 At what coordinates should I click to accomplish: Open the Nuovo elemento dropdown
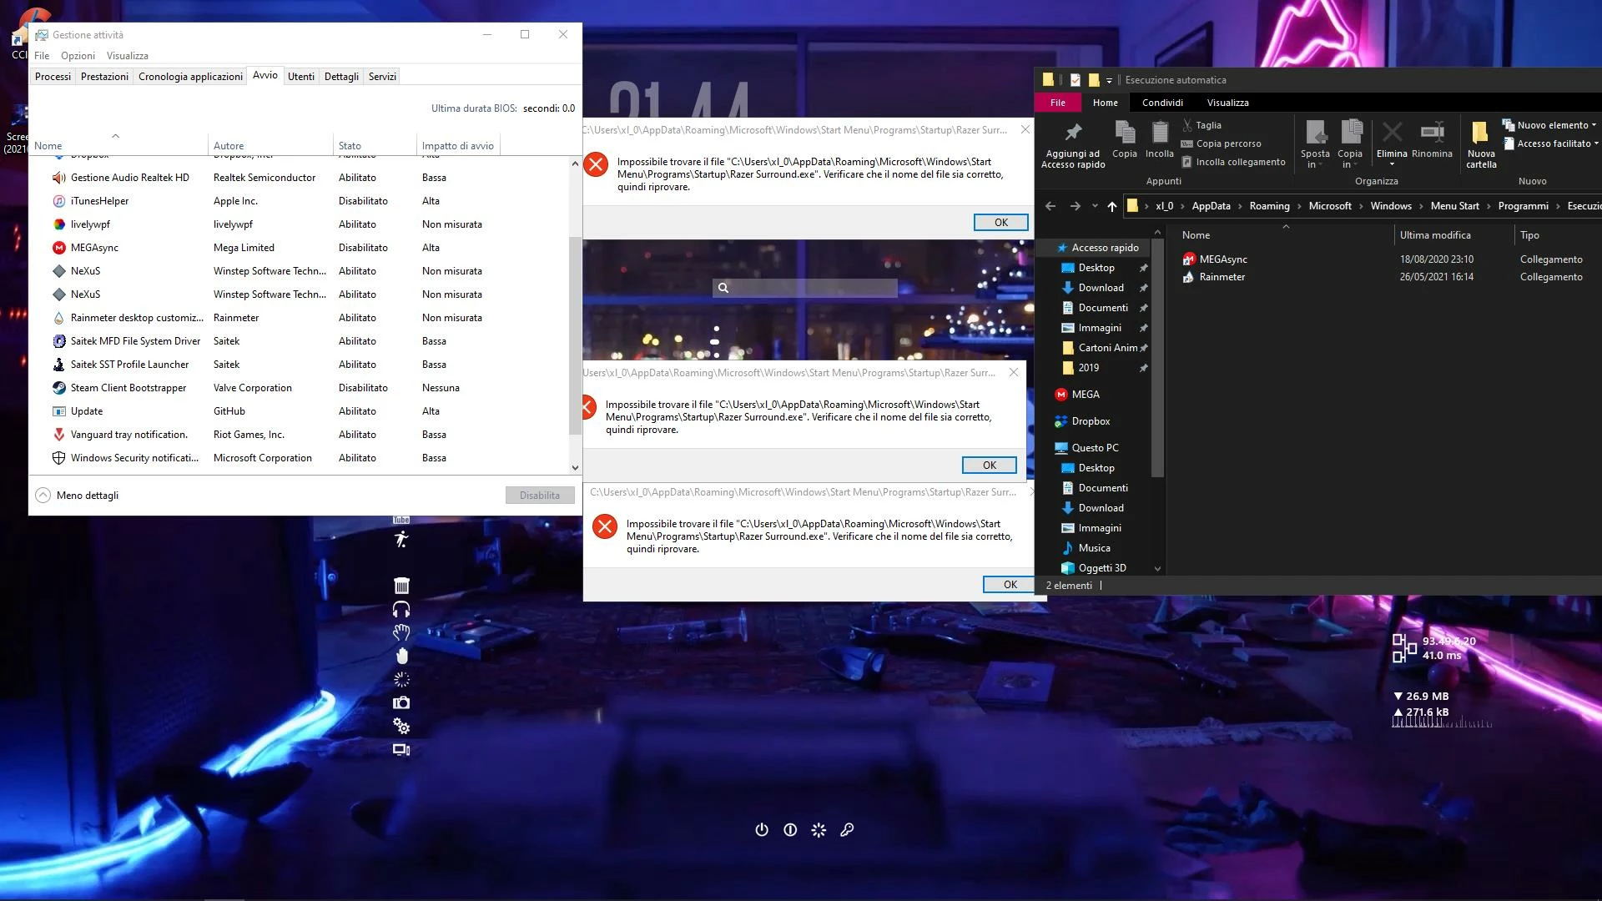1550,125
